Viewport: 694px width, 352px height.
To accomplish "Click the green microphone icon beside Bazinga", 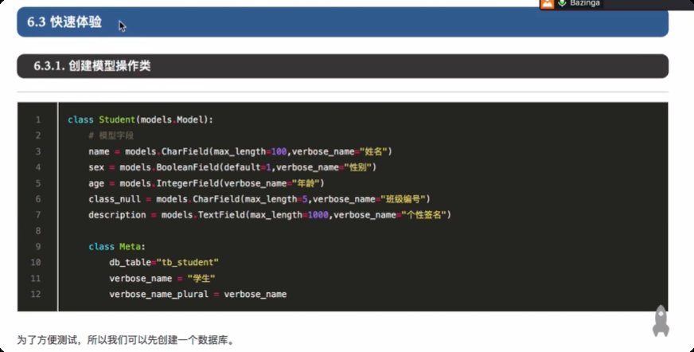I will tap(562, 3).
